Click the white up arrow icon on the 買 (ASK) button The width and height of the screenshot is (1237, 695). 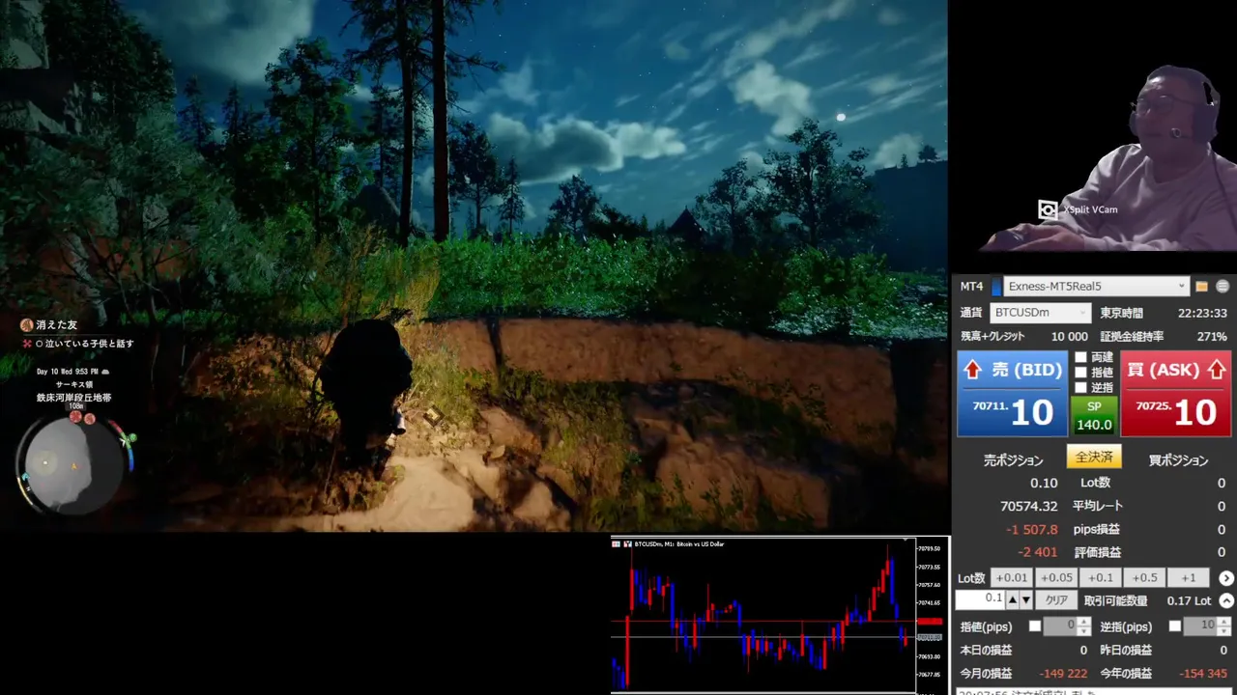pos(1216,370)
